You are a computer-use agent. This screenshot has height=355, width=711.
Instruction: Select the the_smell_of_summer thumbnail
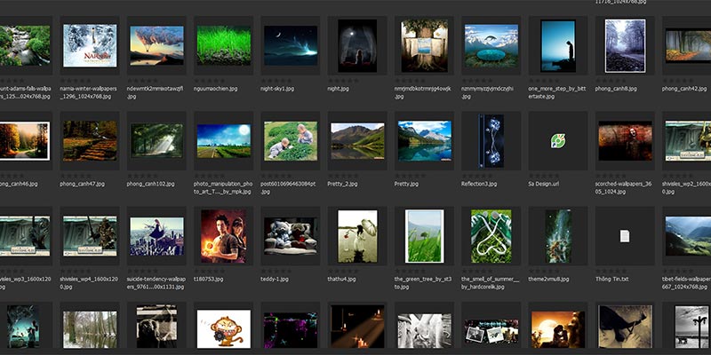click(491, 236)
